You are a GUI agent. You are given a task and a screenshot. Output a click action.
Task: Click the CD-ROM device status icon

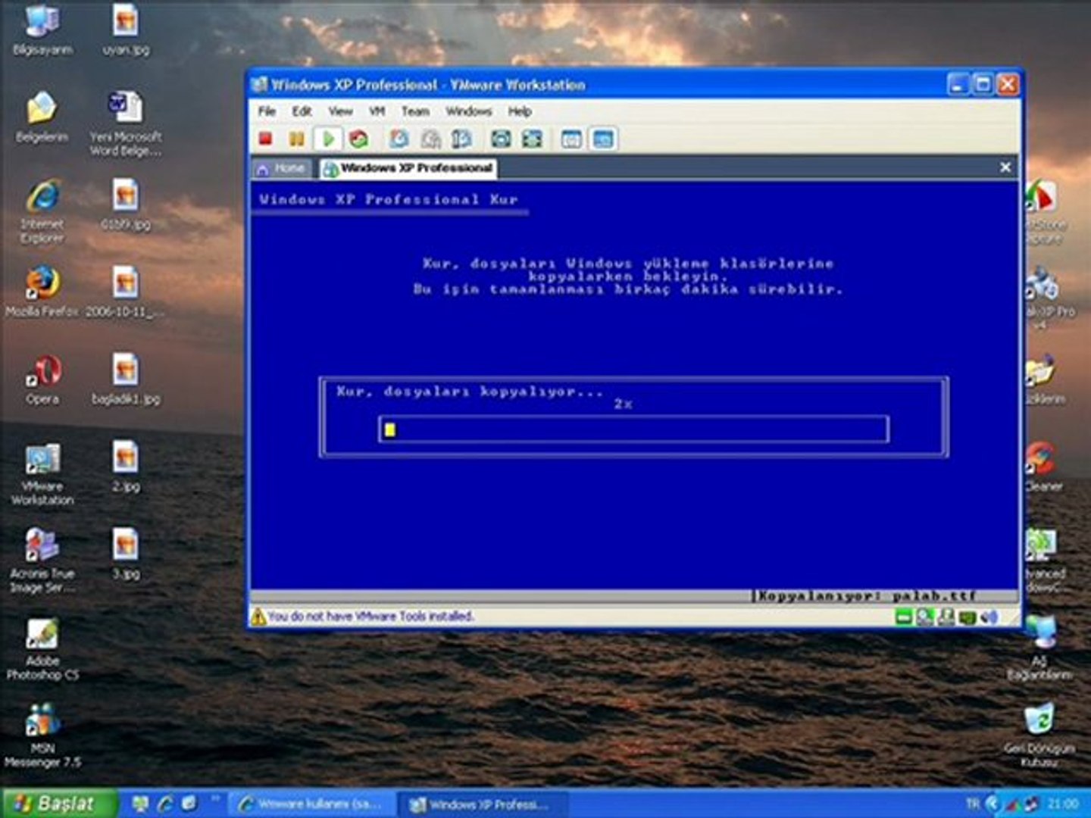(x=924, y=617)
